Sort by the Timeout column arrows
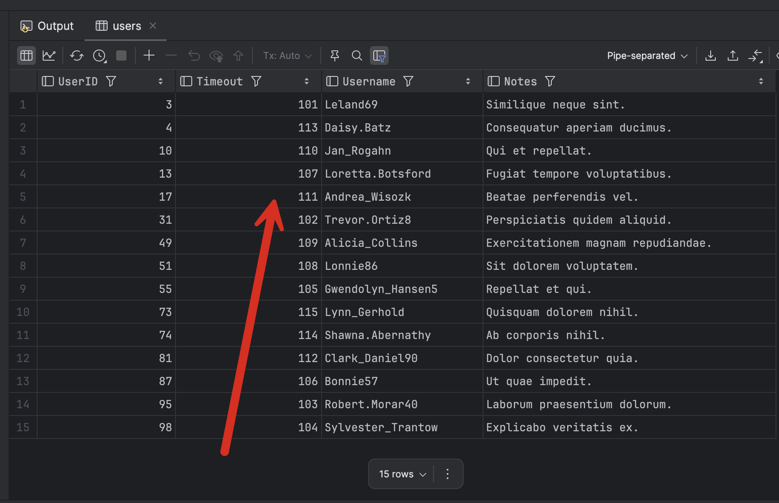Image resolution: width=779 pixels, height=503 pixels. (x=306, y=81)
